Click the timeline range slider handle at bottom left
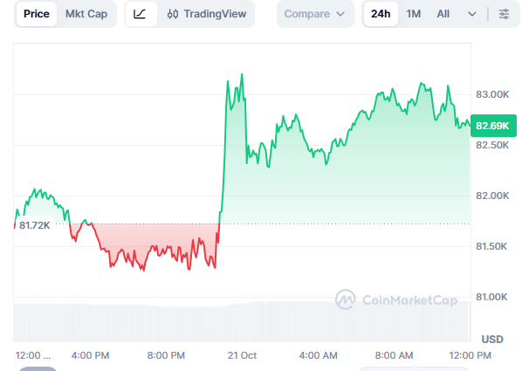 pos(38,368)
